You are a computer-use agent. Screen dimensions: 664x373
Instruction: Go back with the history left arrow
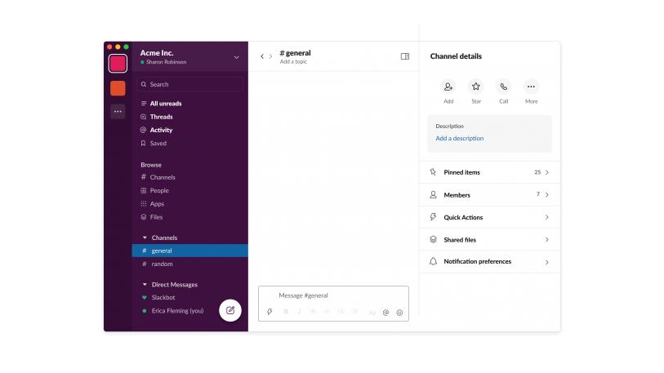(x=262, y=56)
